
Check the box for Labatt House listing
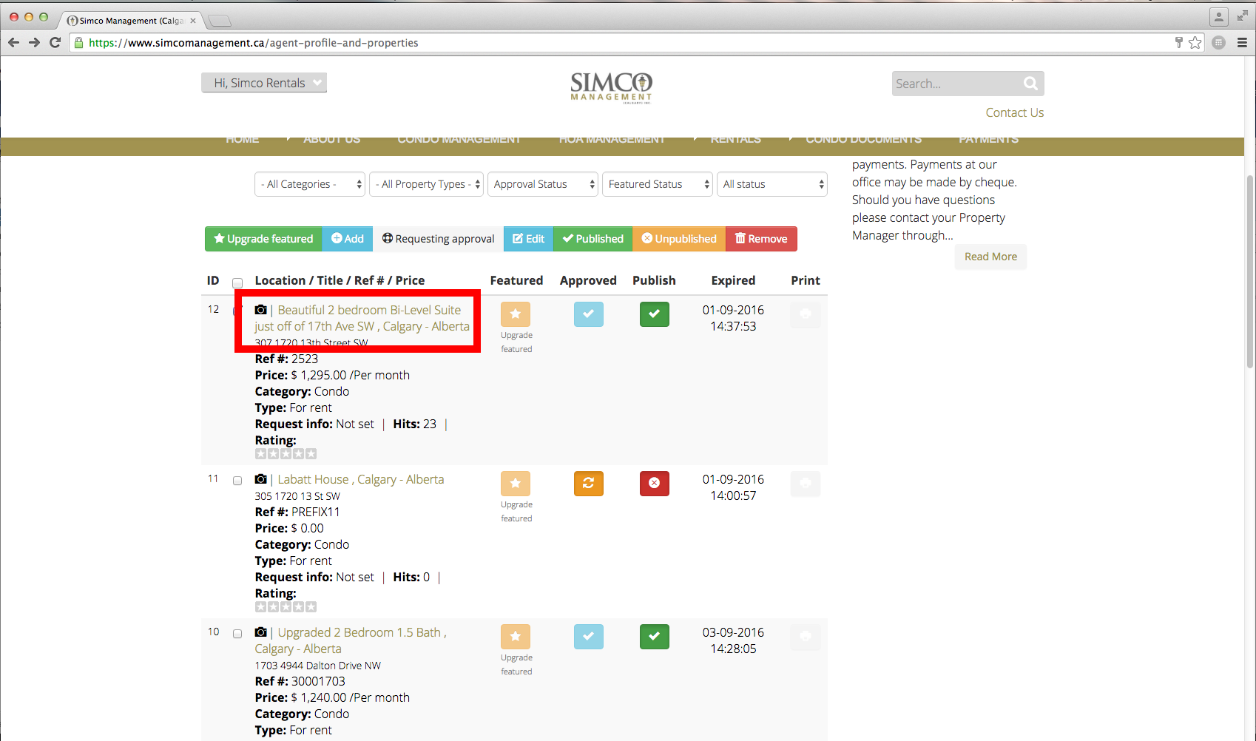pyautogui.click(x=237, y=481)
